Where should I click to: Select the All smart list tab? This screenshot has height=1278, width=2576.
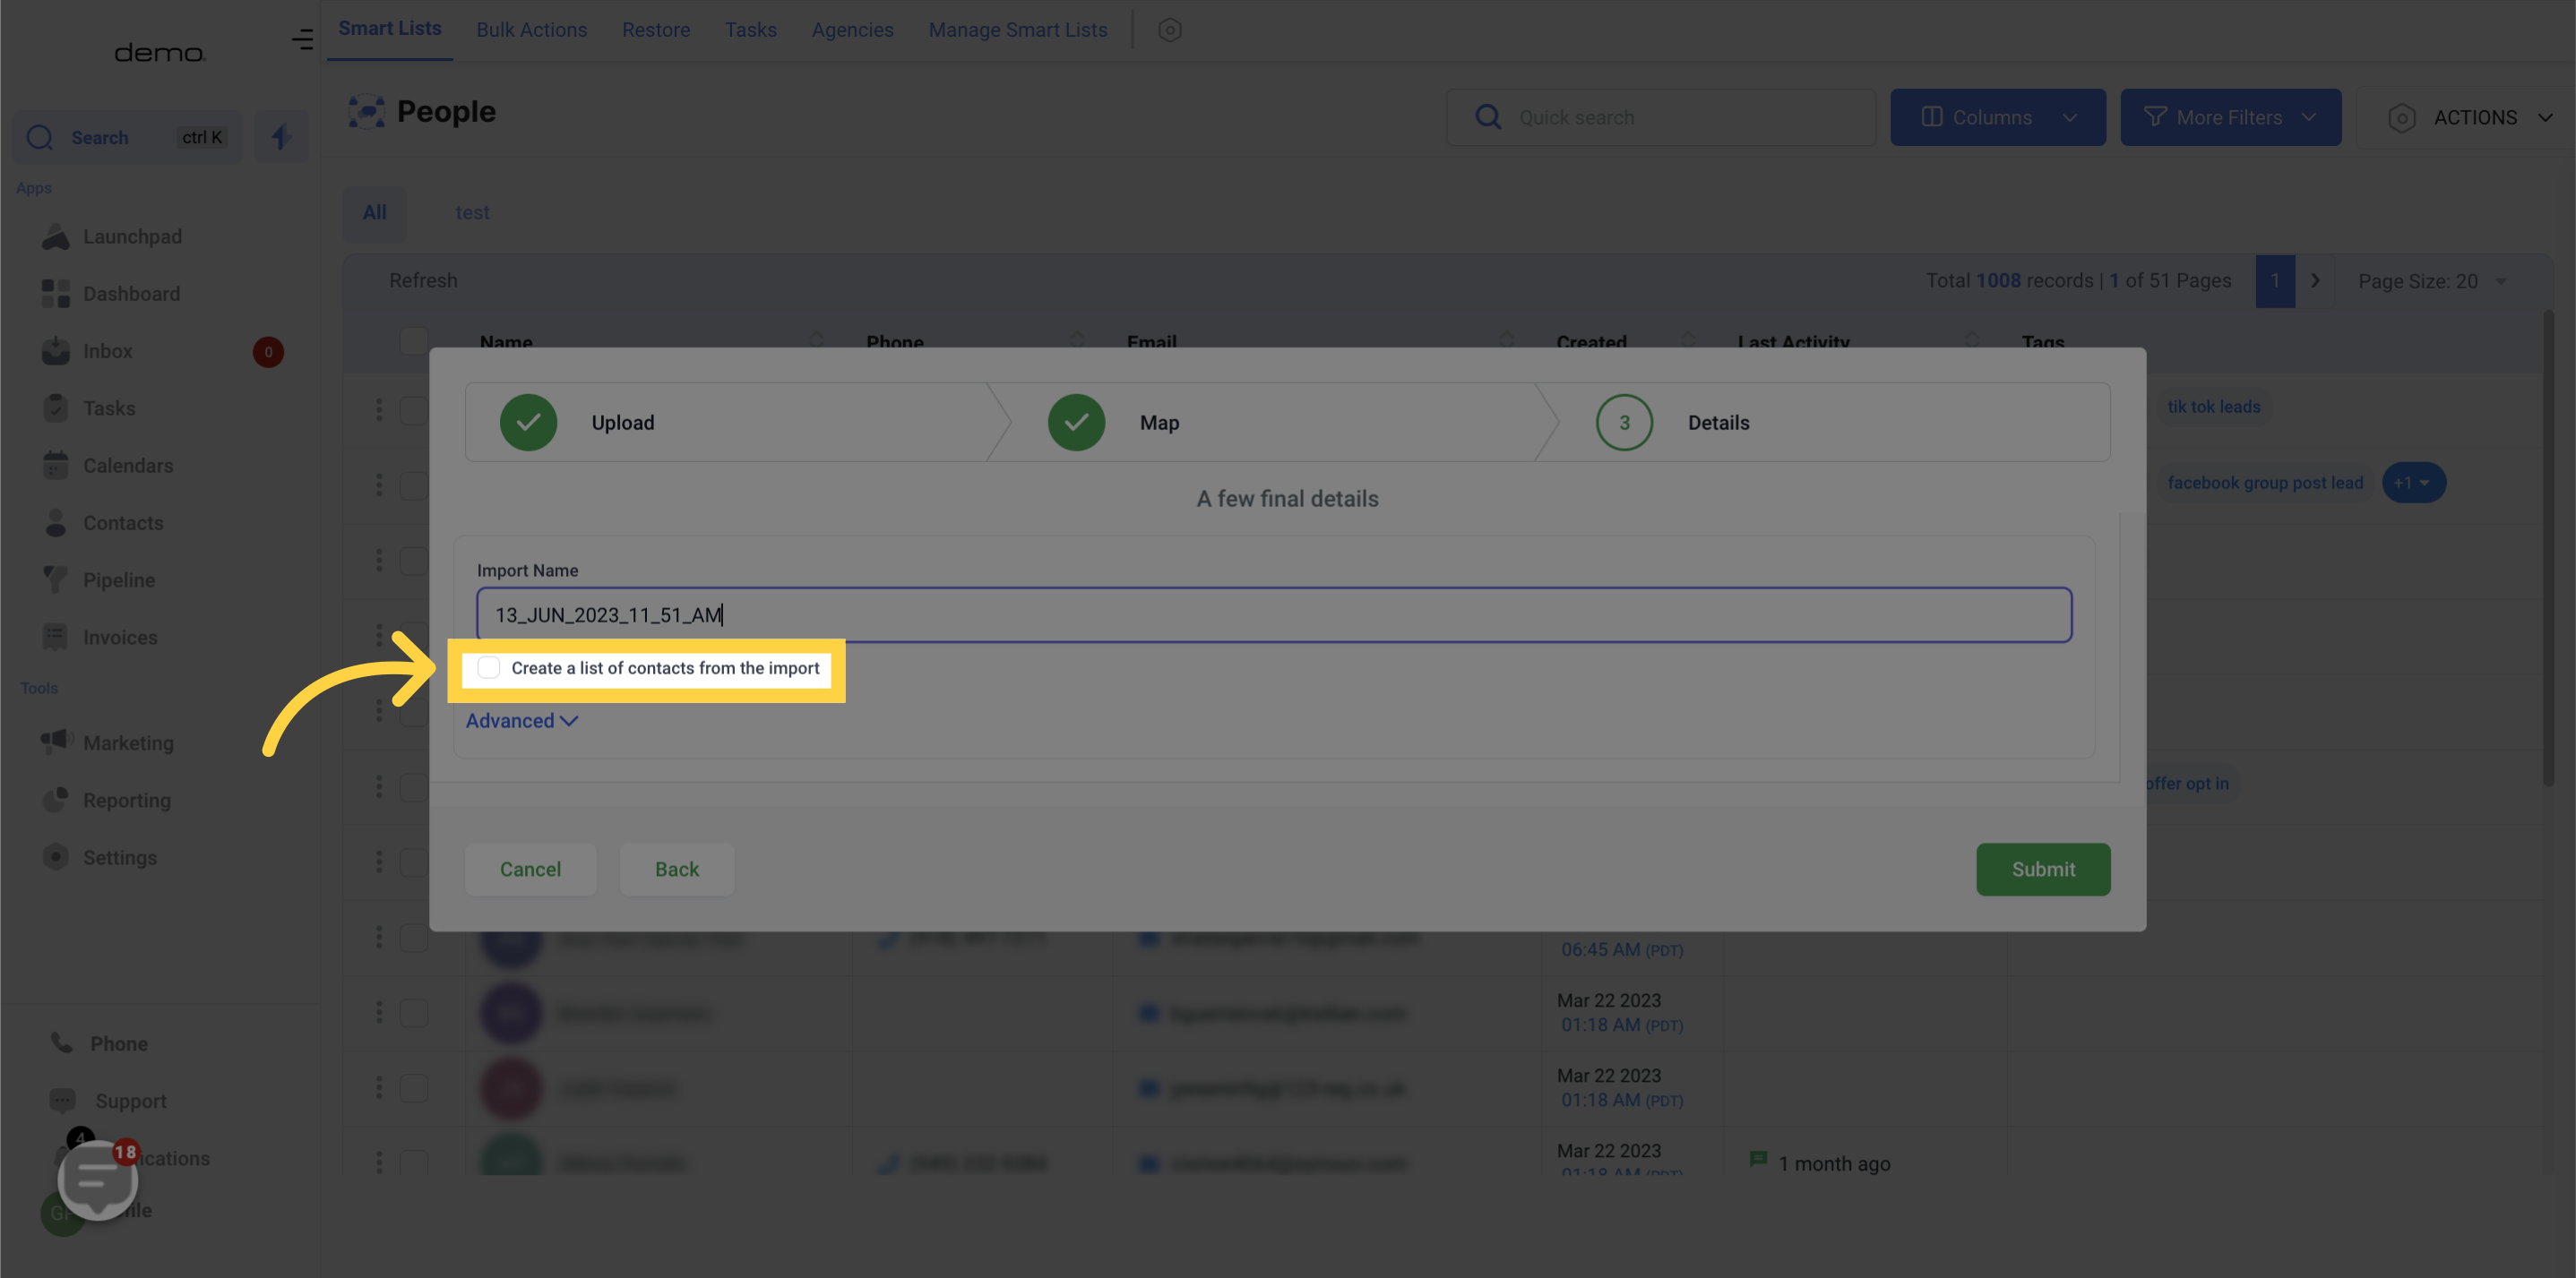(x=374, y=213)
